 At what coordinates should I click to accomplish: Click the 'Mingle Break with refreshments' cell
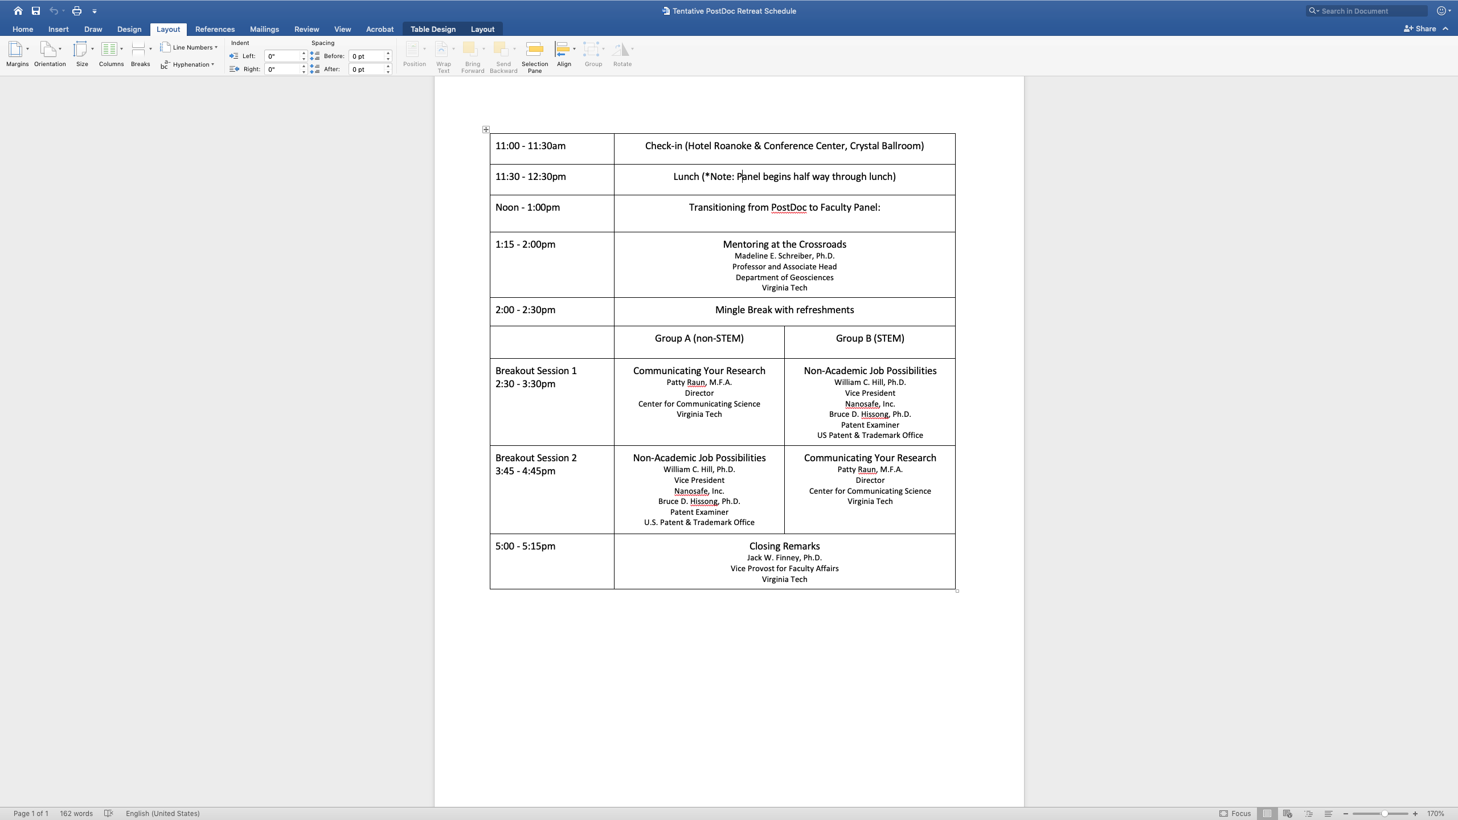coord(784,311)
